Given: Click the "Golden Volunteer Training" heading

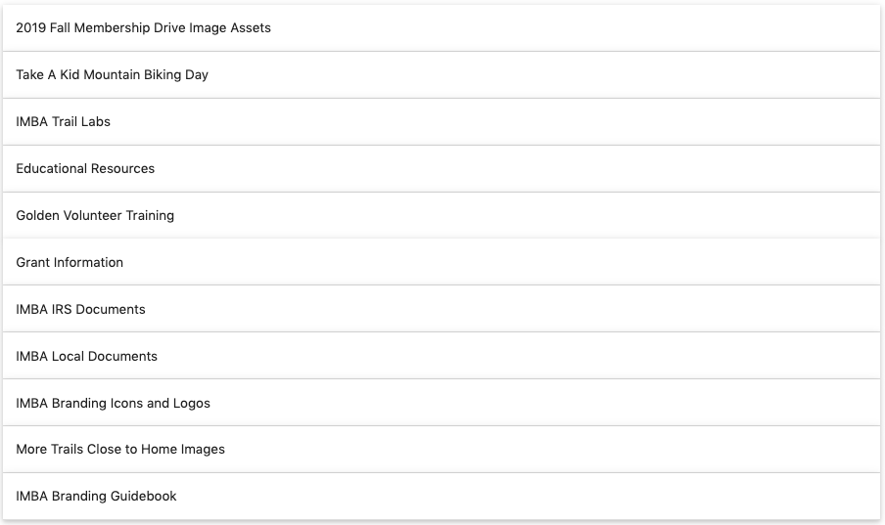Looking at the screenshot, I should click(x=95, y=216).
